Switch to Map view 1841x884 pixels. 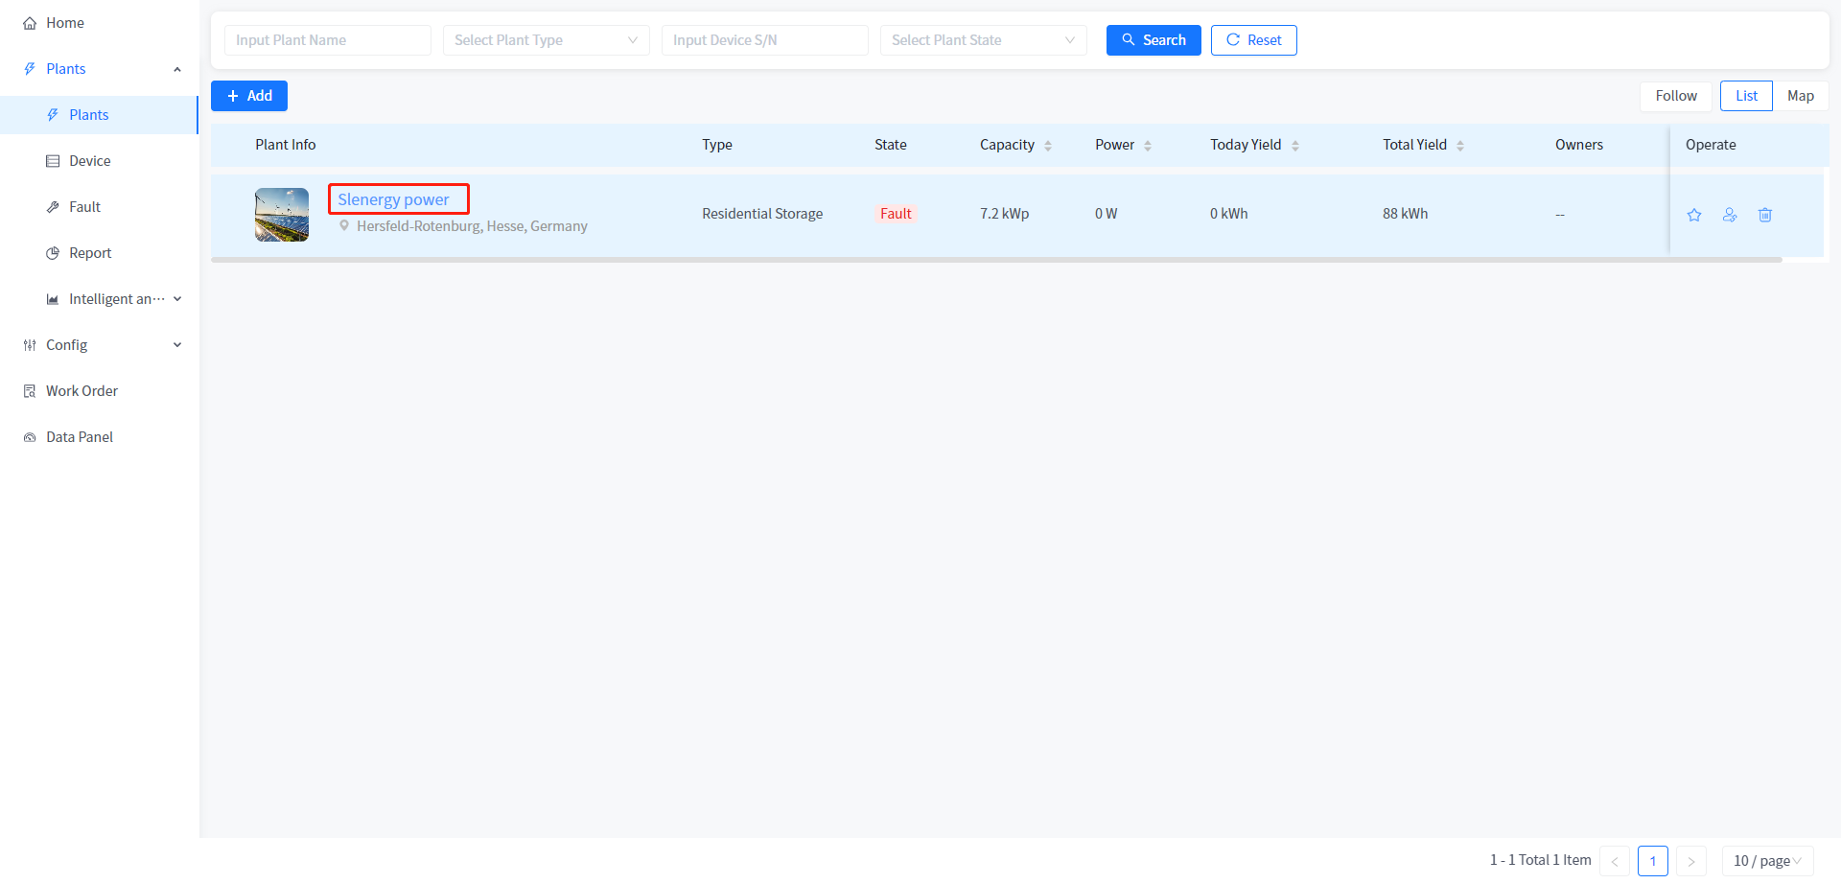[x=1800, y=96]
